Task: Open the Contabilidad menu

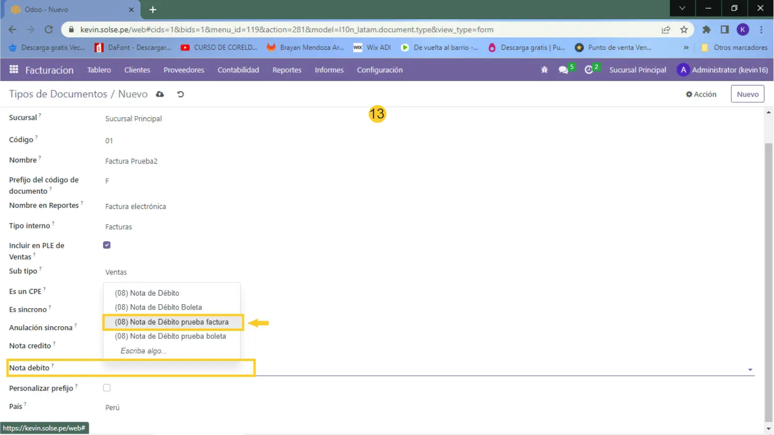Action: tap(238, 70)
